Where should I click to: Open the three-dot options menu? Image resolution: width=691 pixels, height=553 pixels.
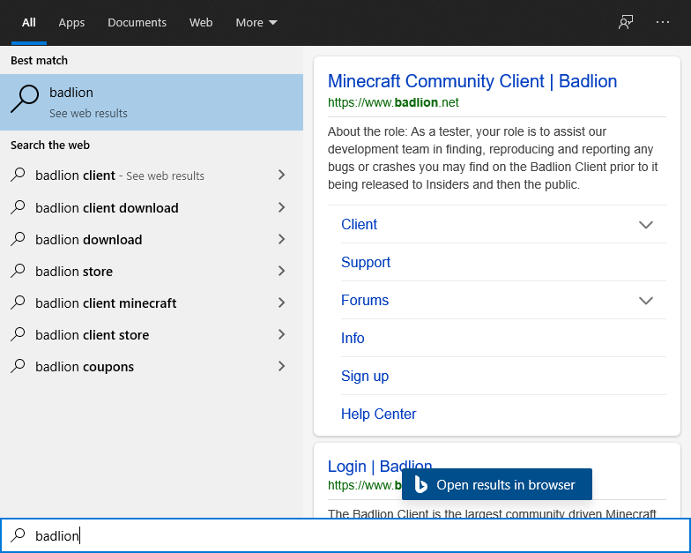(x=663, y=22)
